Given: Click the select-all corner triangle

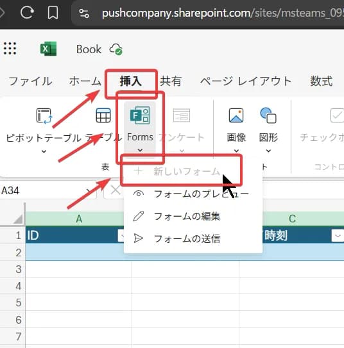Looking at the screenshot, I should 18,219.
